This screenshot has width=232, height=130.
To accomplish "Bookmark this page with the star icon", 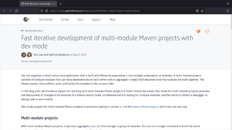I will [202, 11].
